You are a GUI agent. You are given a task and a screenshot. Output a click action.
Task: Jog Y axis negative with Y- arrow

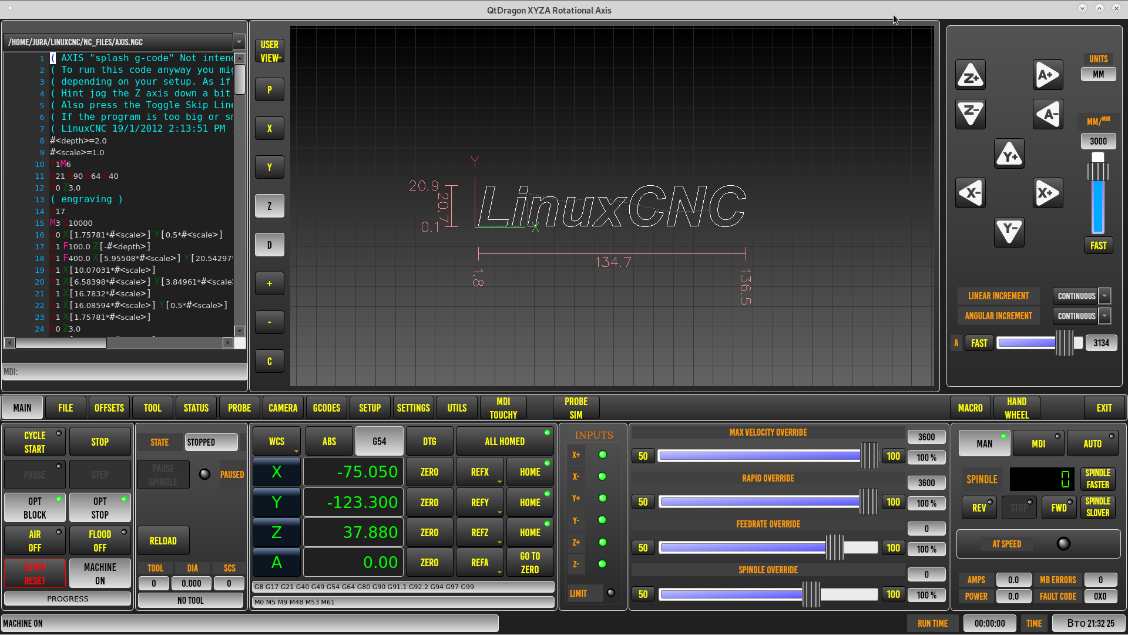(1009, 232)
